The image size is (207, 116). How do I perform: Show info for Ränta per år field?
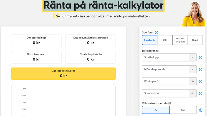click(x=201, y=81)
